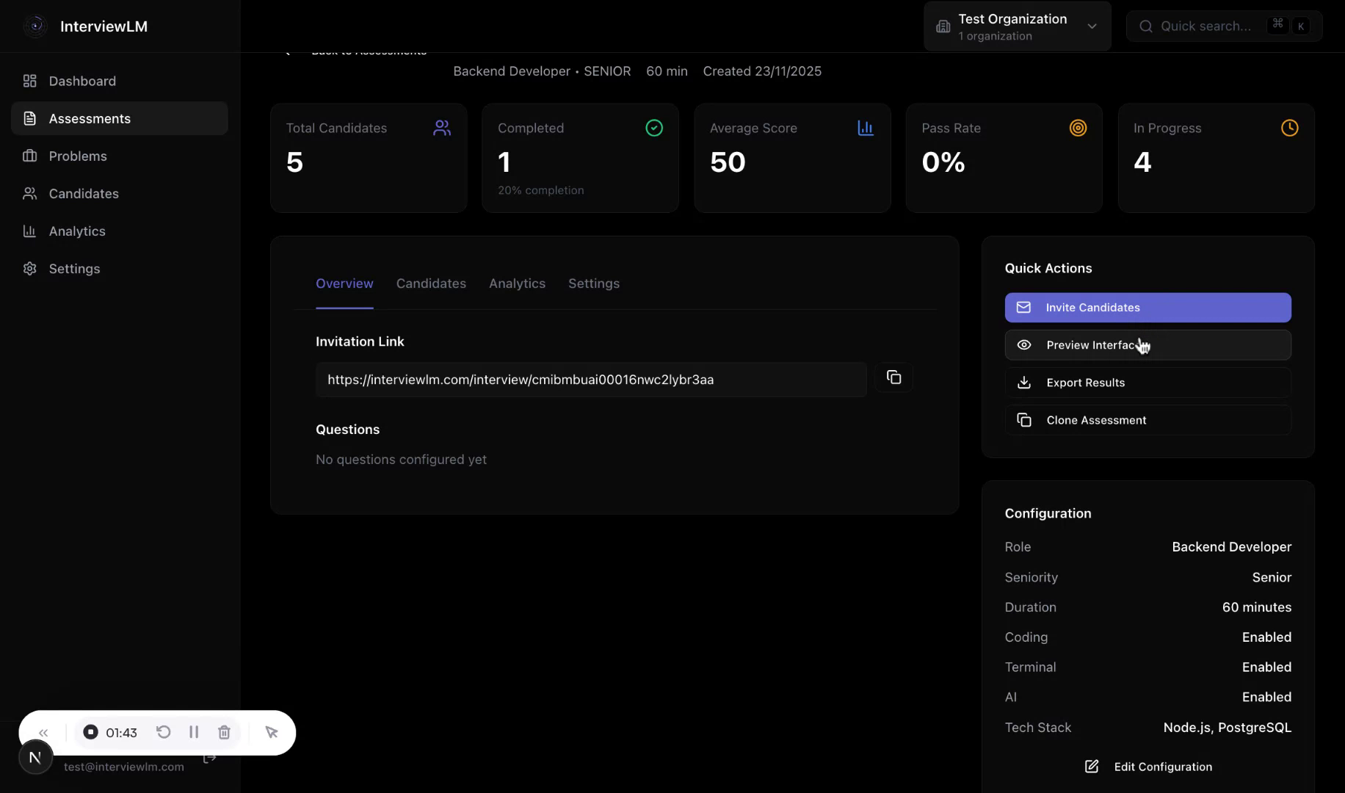Image resolution: width=1345 pixels, height=793 pixels.
Task: Pause the recording
Action: [x=194, y=732]
